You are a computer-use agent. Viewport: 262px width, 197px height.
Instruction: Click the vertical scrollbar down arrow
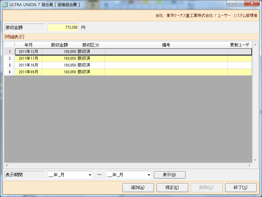click(255, 160)
